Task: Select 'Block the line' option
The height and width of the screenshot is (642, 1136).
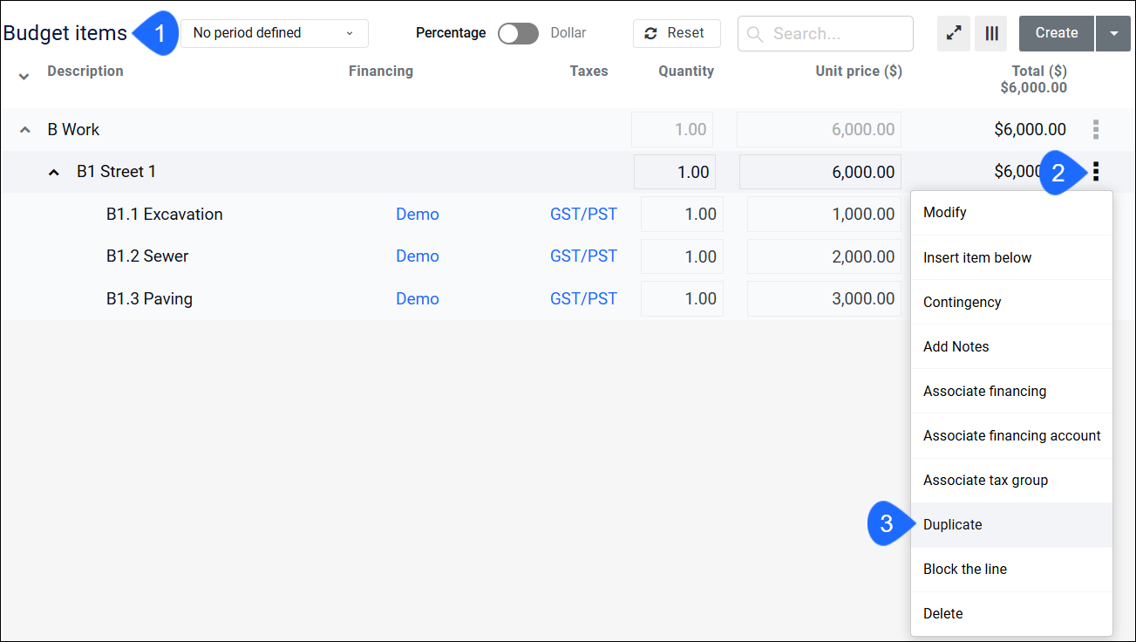Action: click(x=1011, y=569)
